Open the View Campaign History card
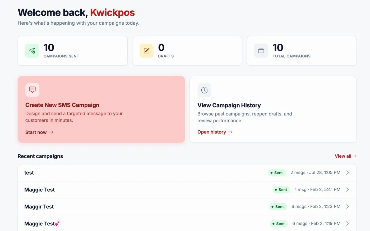The image size is (370, 231). click(x=273, y=109)
